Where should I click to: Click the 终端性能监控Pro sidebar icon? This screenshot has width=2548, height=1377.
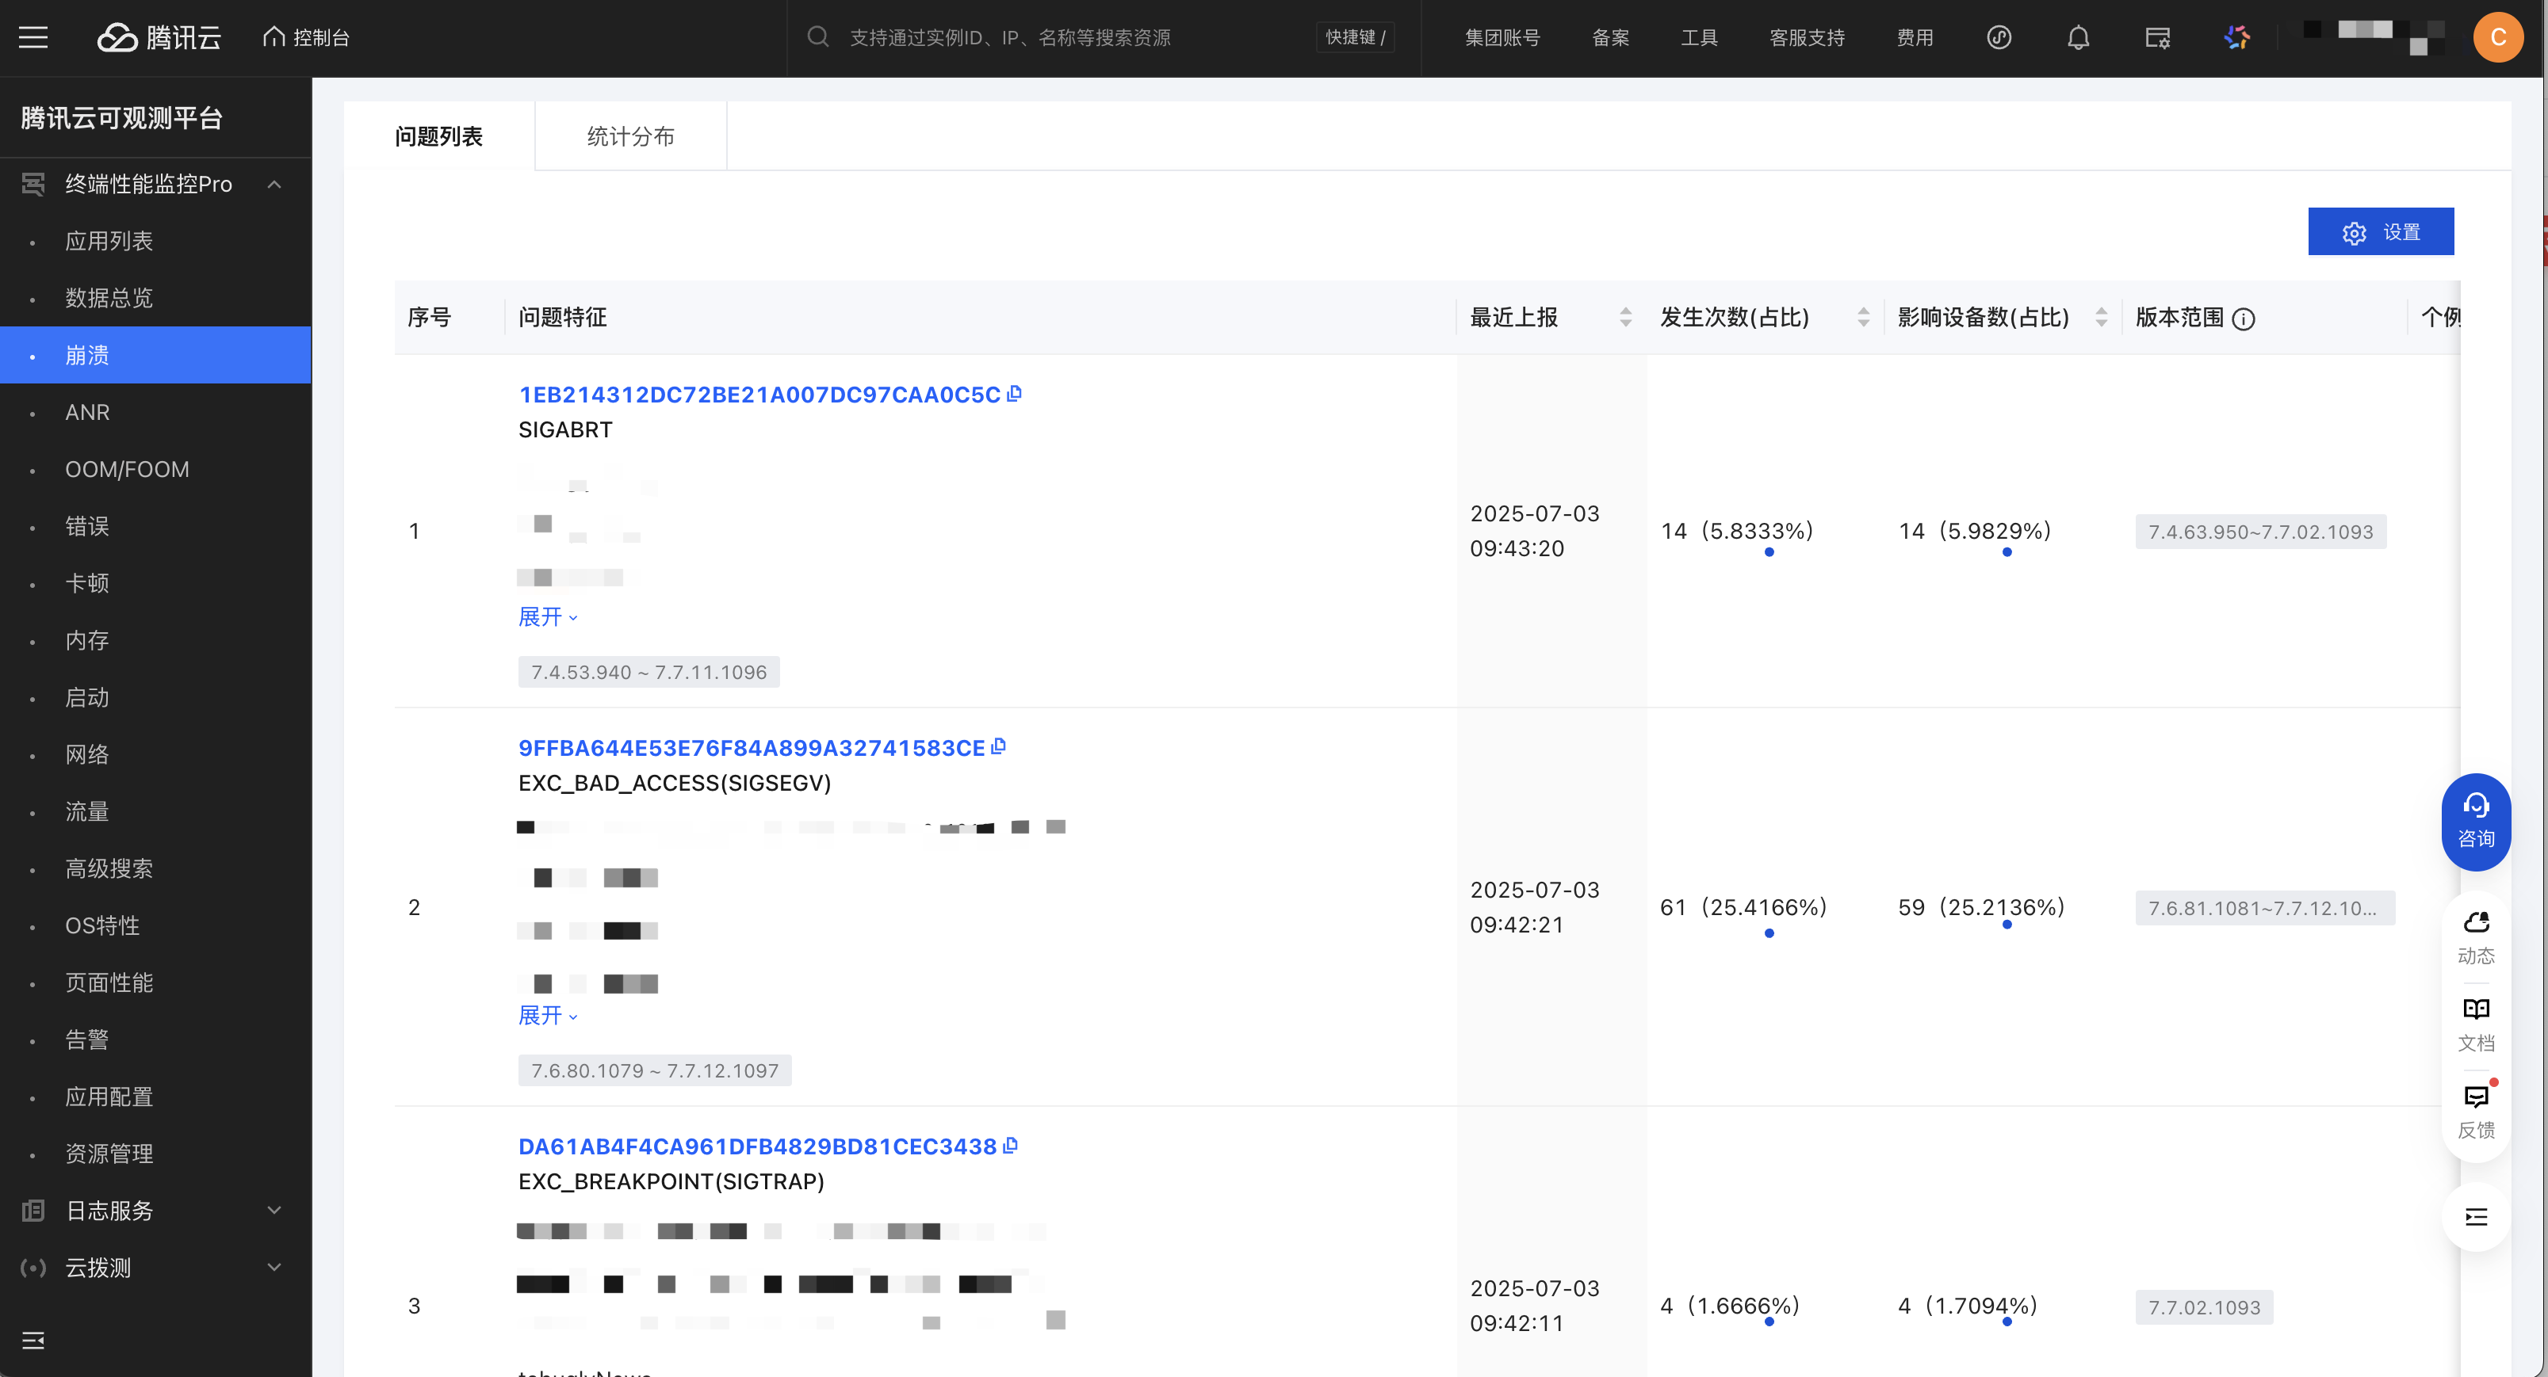[x=33, y=184]
